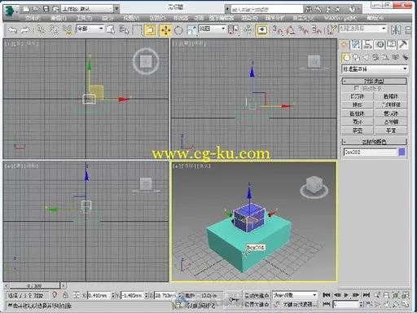417x313 pixels.
Task: Open the 视图 (Views) menu
Action: [132, 18]
